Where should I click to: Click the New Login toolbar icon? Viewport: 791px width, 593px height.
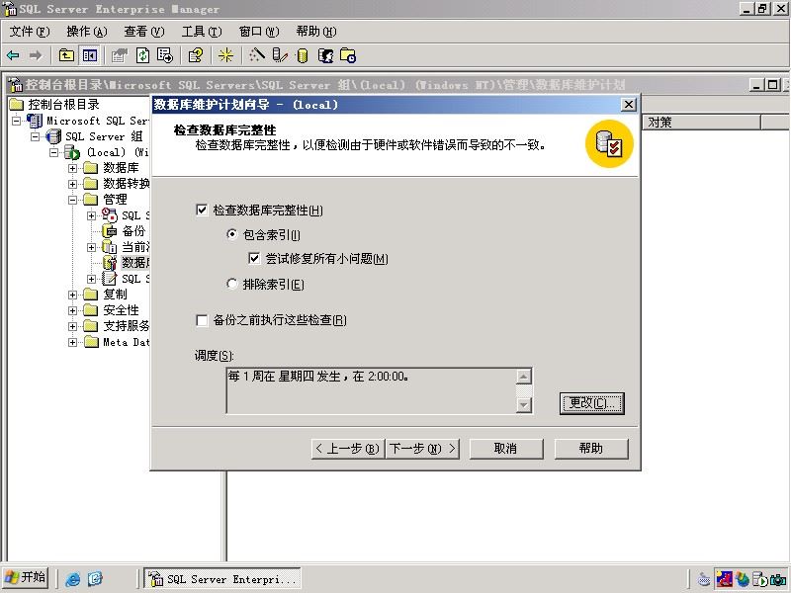(x=325, y=55)
